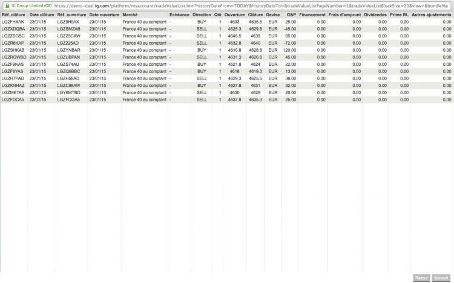The height and width of the screenshot is (283, 454).
Task: Click the green padlock security icon
Action: [7, 5]
